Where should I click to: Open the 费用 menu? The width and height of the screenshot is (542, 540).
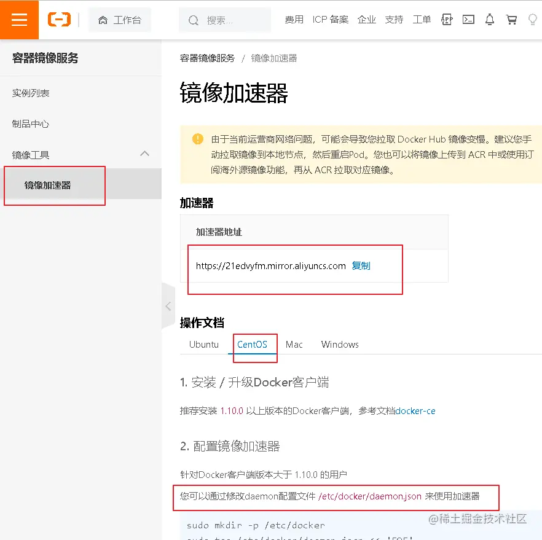pyautogui.click(x=294, y=20)
